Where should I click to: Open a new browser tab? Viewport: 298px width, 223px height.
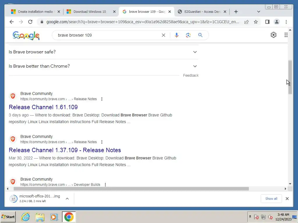tap(236, 12)
